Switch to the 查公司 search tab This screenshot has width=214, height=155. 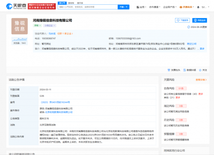[62, 3]
